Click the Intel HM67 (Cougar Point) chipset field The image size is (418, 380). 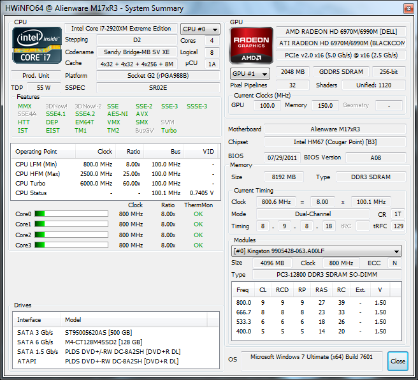[x=335, y=142]
